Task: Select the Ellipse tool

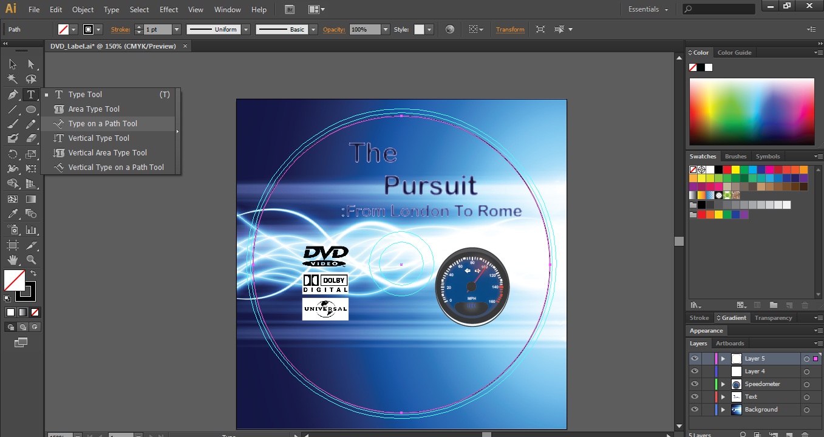Action: coord(31,109)
